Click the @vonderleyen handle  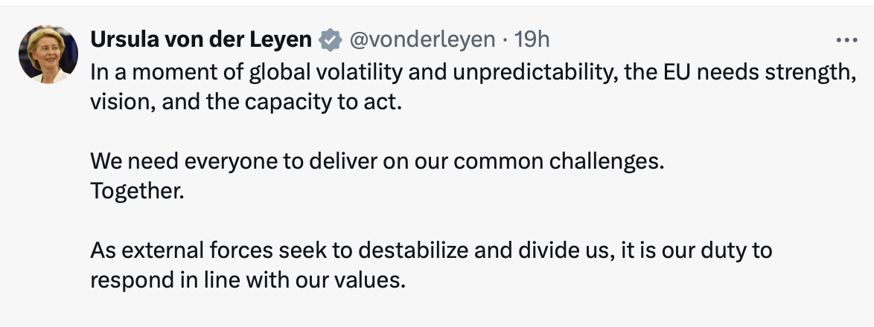point(422,39)
